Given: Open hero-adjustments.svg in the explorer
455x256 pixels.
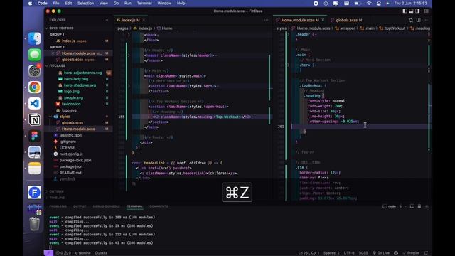Looking at the screenshot, I should 82,73.
